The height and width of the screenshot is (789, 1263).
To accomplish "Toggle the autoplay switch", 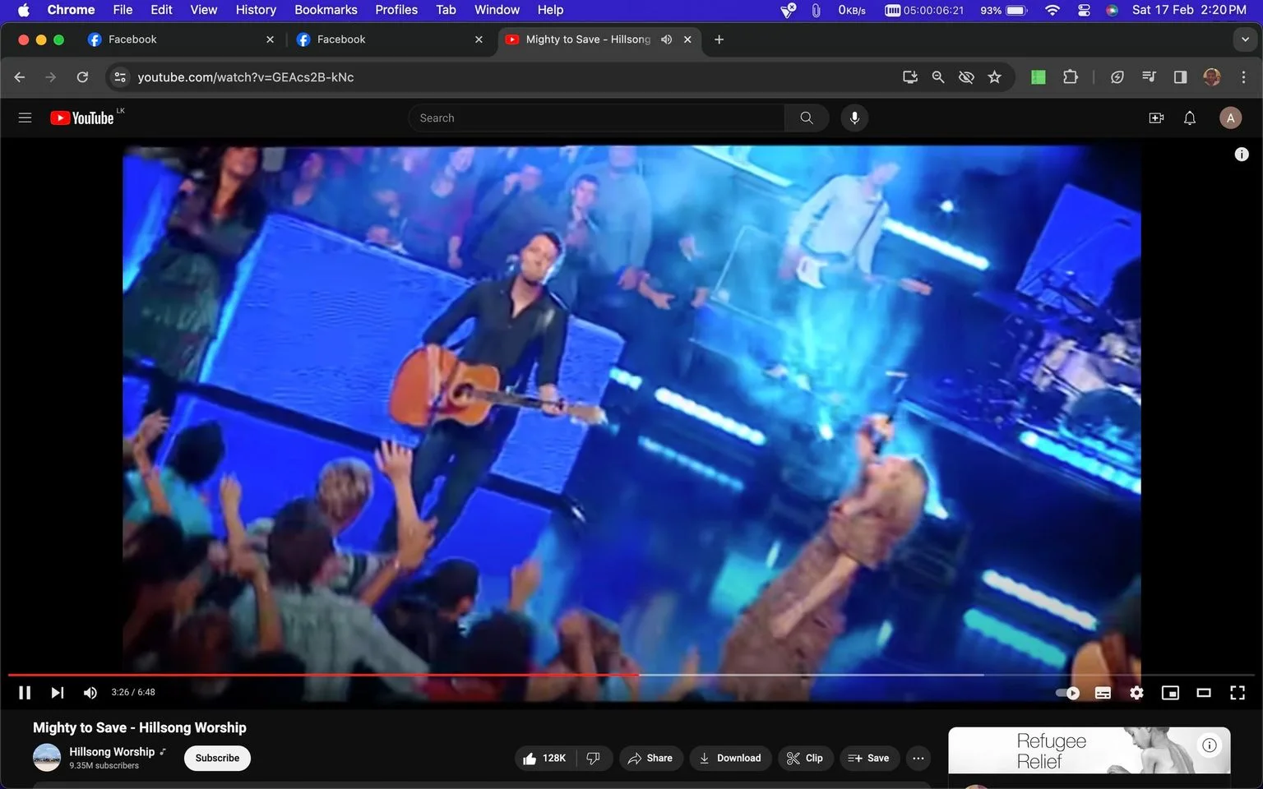I will pos(1068,693).
